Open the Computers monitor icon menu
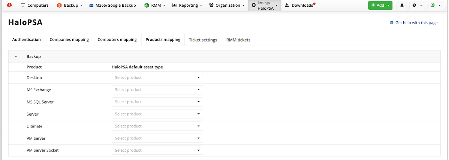This screenshot has width=449, height=160. [x=23, y=6]
